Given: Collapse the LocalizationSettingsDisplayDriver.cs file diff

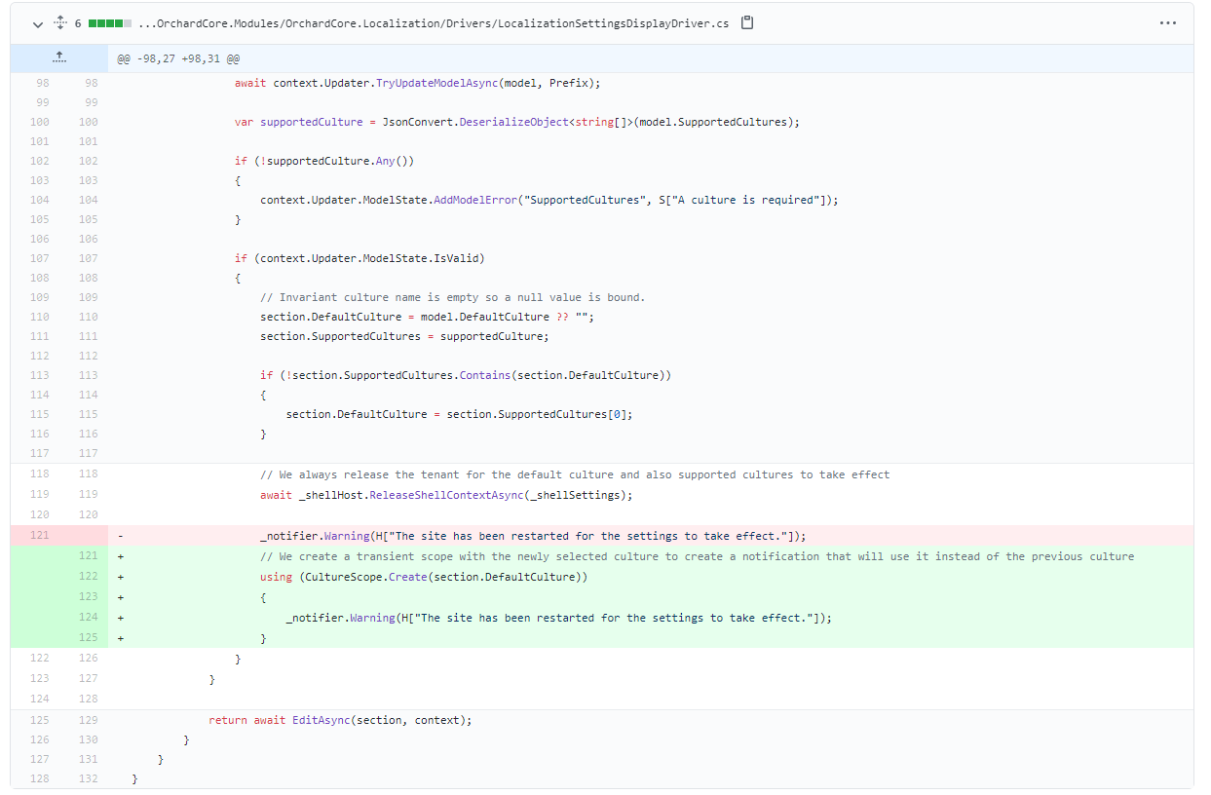Looking at the screenshot, I should tap(38, 23).
